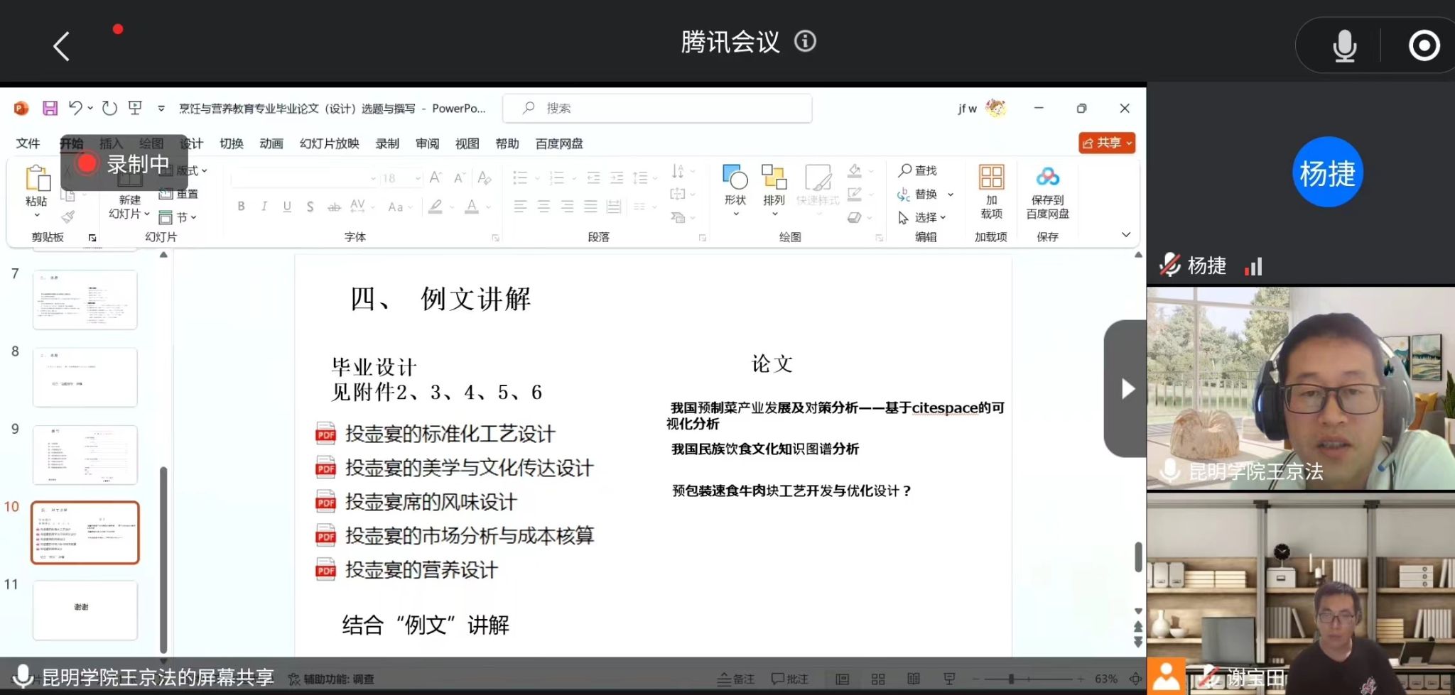Collapse the ribbon with the chevron
The width and height of the screenshot is (1455, 695).
(x=1125, y=235)
